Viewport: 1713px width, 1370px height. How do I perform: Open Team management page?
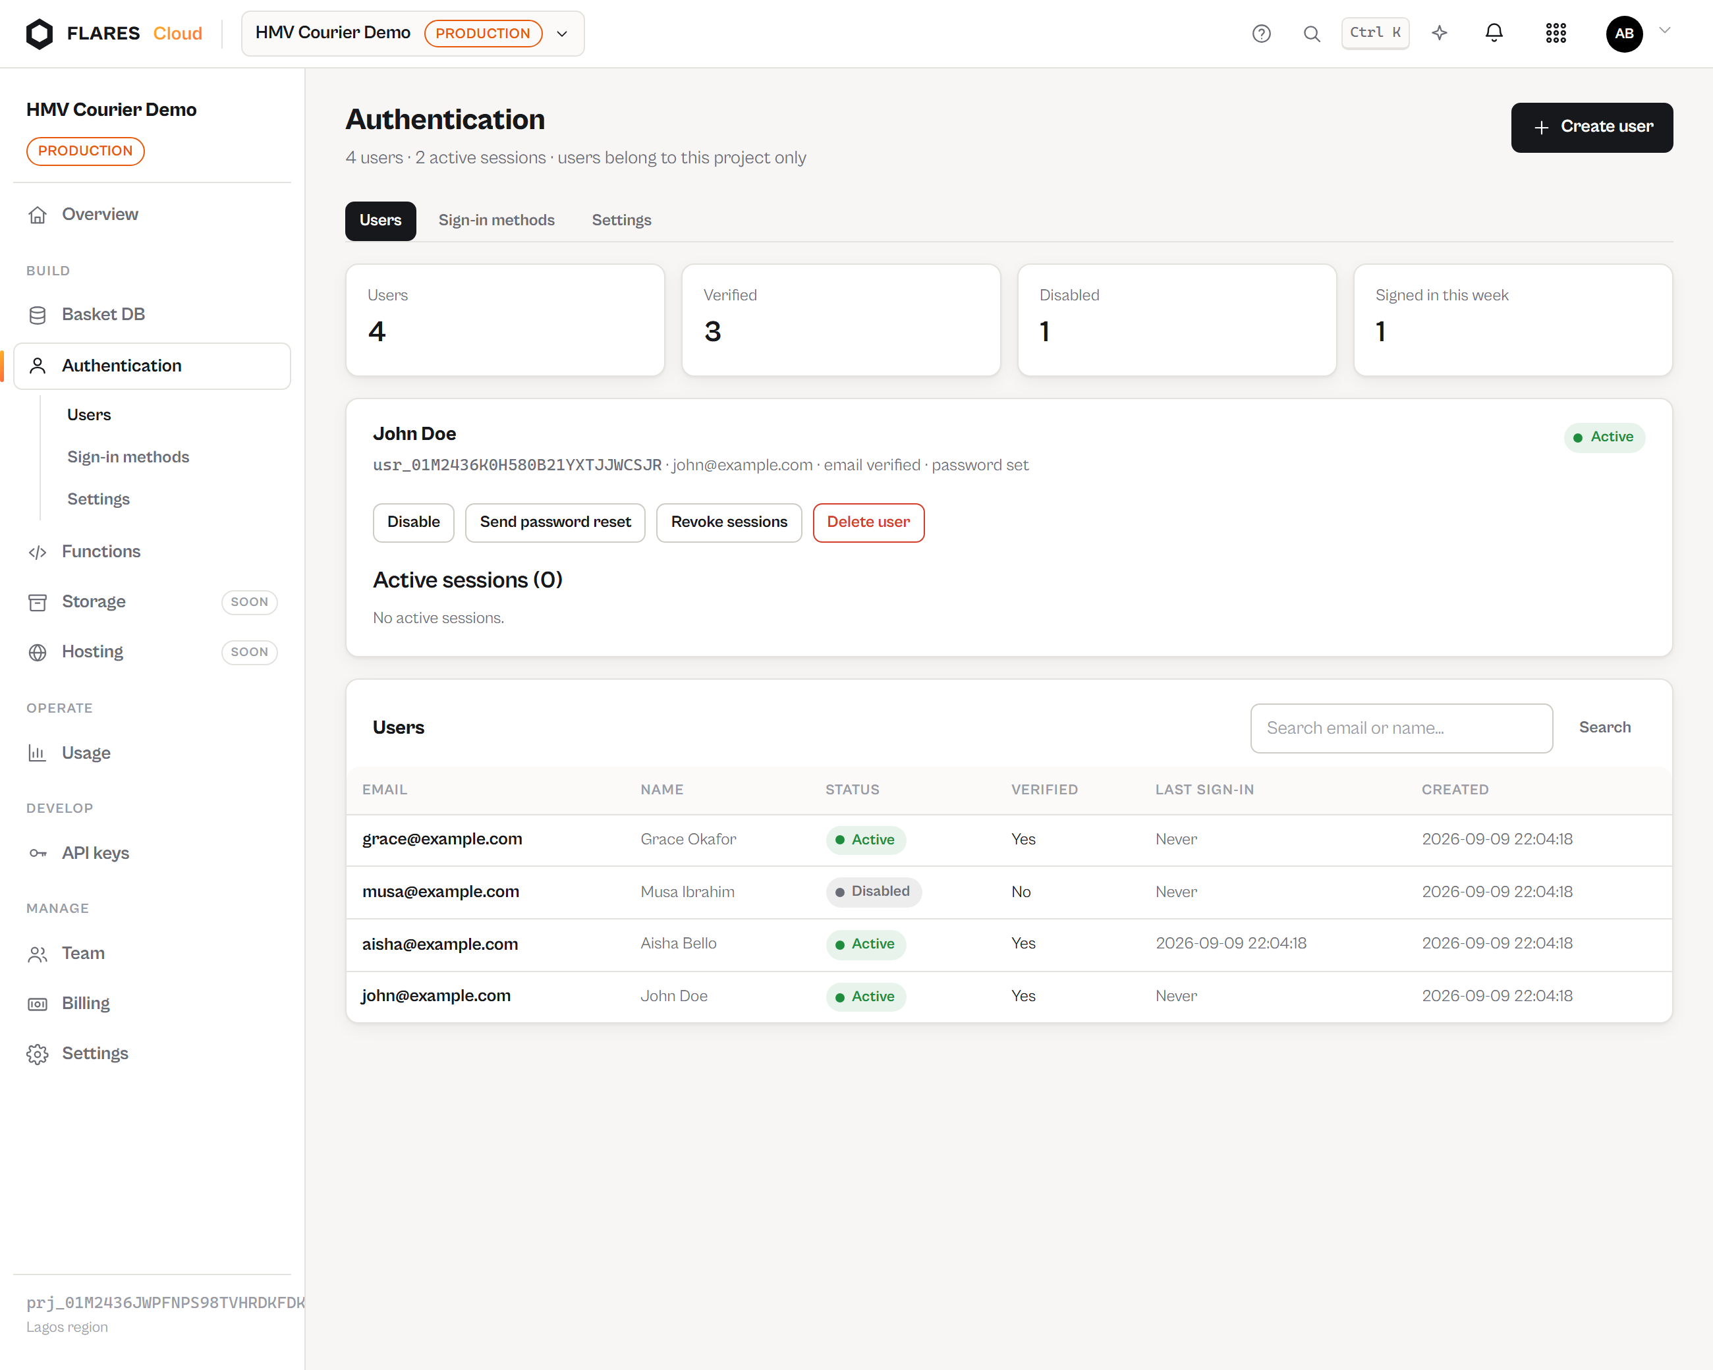pos(152,953)
